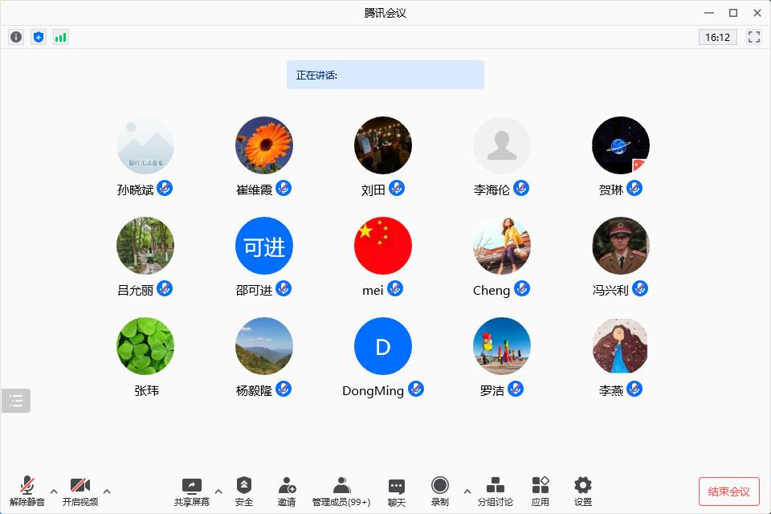Expand audio options arrow beside 解除静音

click(54, 492)
